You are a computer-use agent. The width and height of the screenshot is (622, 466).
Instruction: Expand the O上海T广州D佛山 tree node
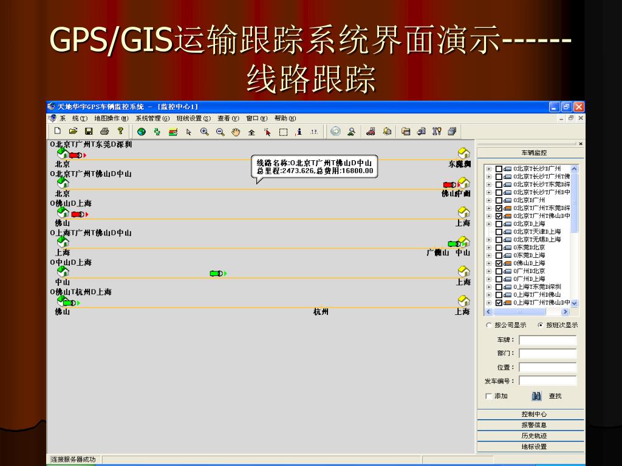tap(489, 295)
